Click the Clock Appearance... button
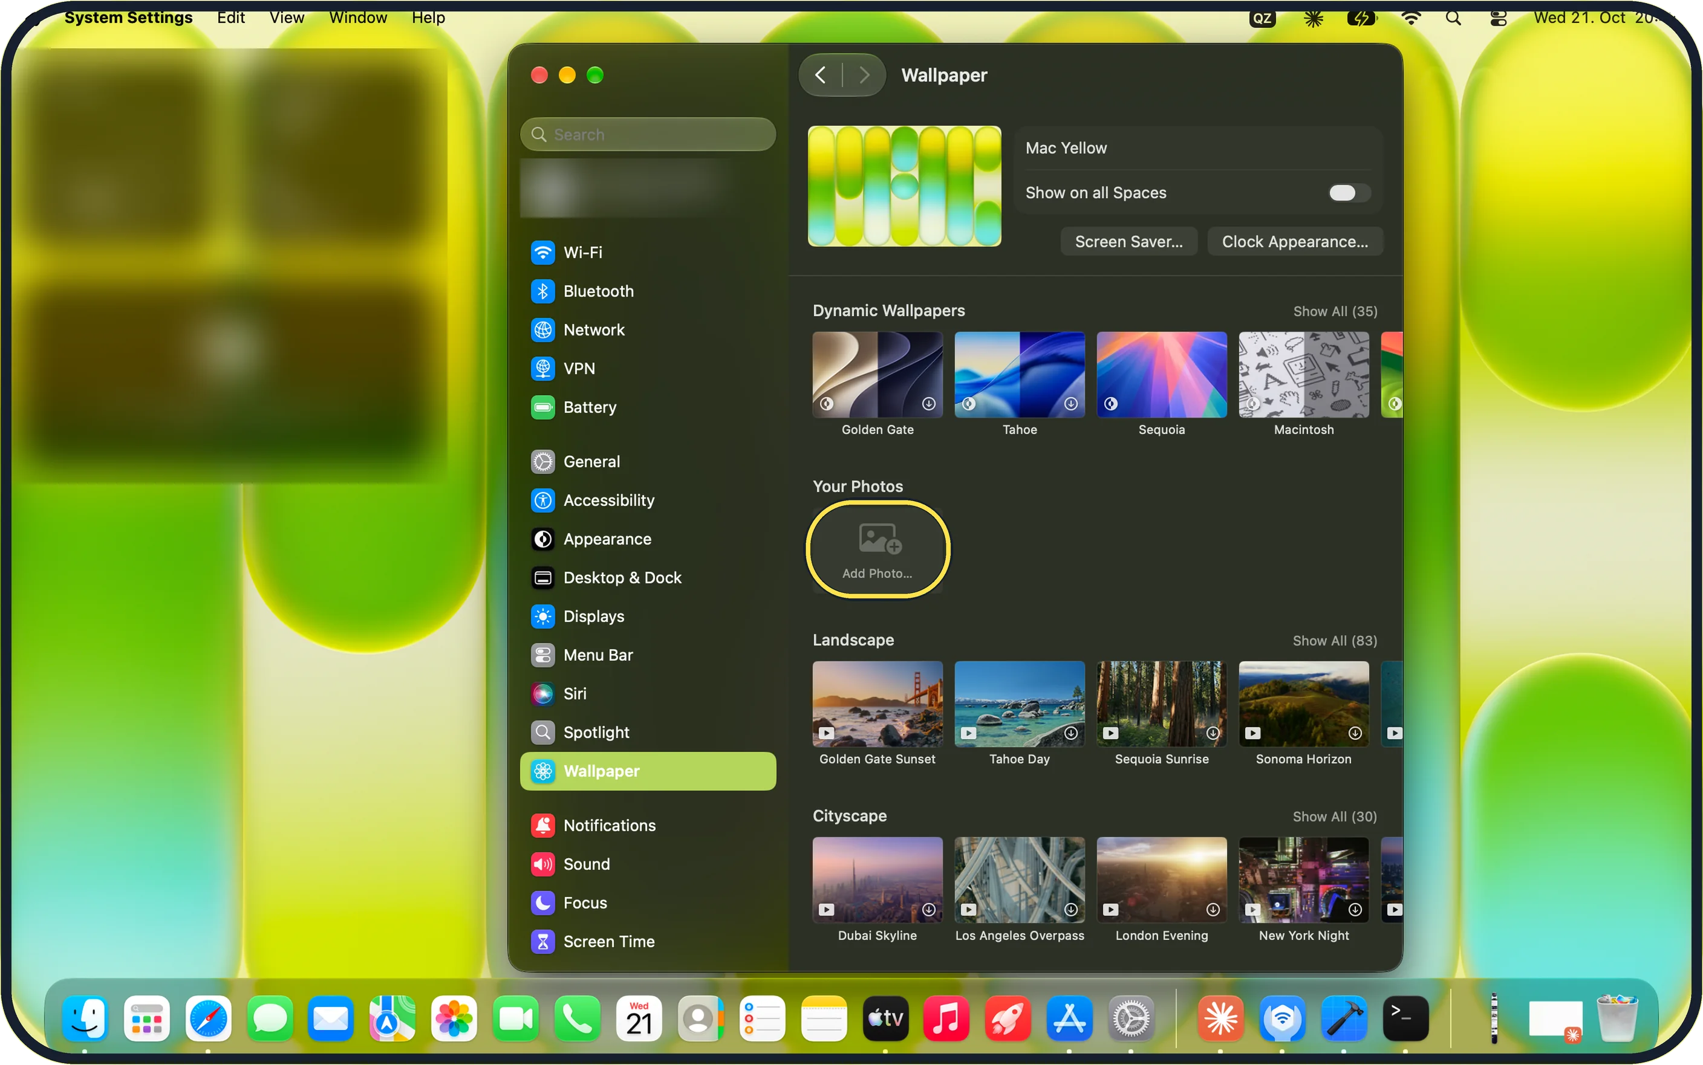The image size is (1703, 1065). (x=1295, y=242)
